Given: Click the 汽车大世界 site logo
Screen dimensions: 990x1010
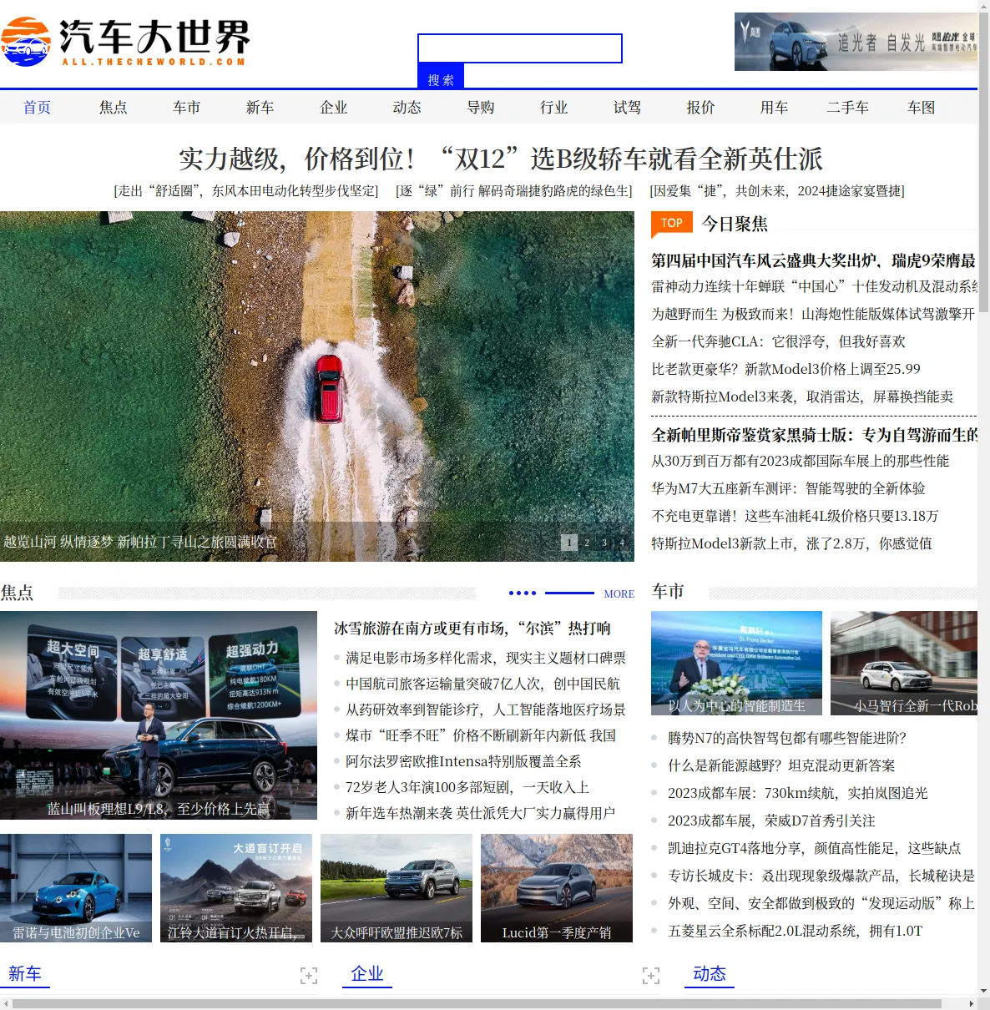Looking at the screenshot, I should point(125,42).
